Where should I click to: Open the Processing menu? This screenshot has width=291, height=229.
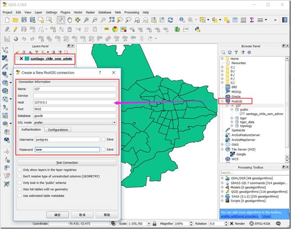click(x=132, y=12)
